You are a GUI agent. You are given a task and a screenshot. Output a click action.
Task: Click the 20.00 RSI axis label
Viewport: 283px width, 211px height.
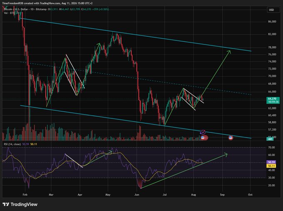click(x=272, y=185)
